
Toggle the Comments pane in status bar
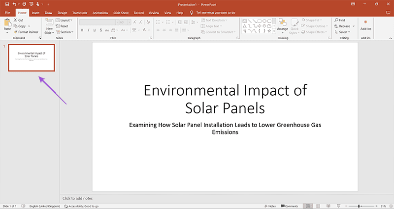[289, 206]
